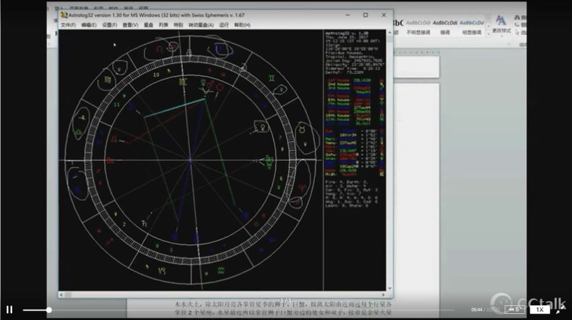Click the Astrolog32 horizontal scrollbar right arrow

tap(383, 294)
